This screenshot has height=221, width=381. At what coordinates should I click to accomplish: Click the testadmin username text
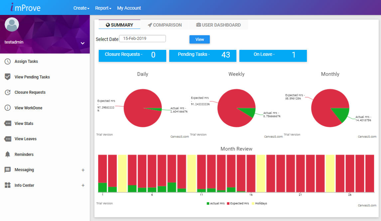click(14, 42)
